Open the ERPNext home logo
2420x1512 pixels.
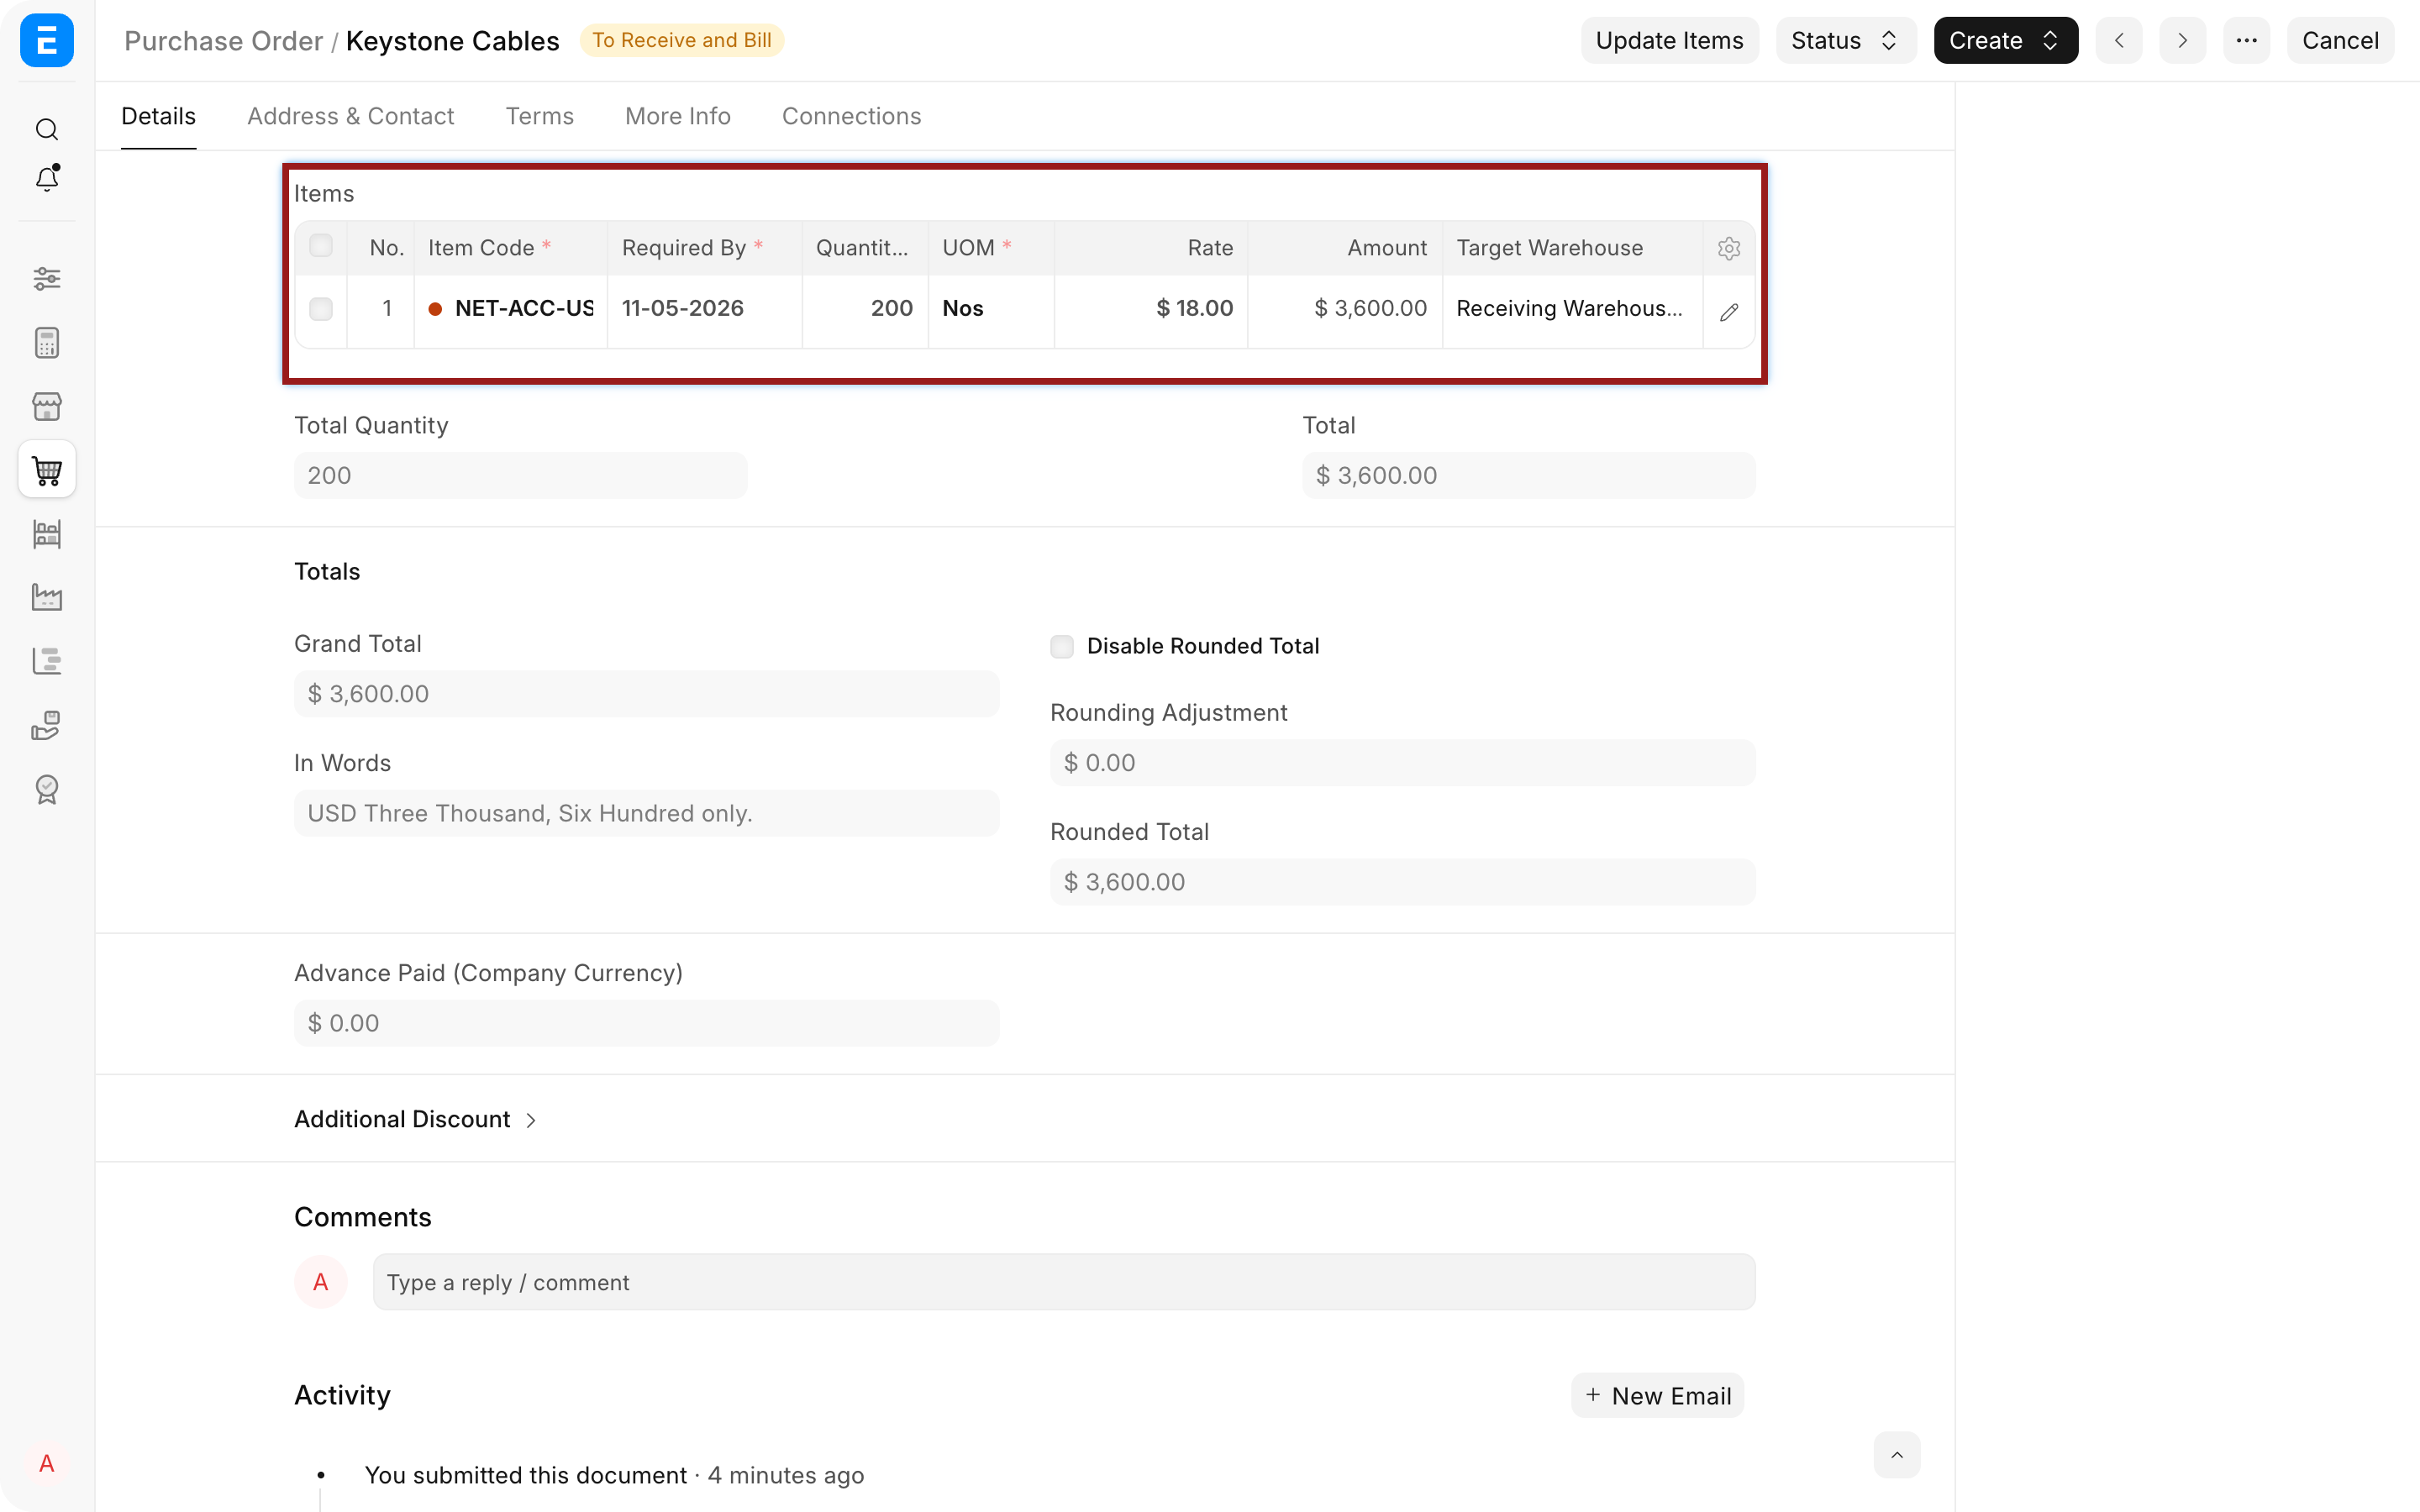pyautogui.click(x=47, y=40)
